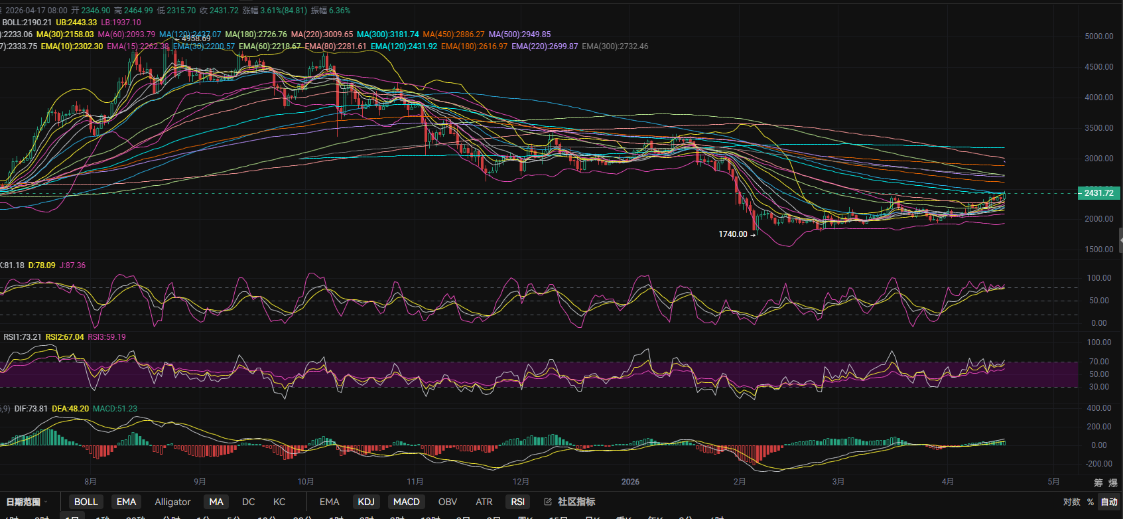
Task: Add EMA as a sub-chart indicator
Action: (x=329, y=502)
